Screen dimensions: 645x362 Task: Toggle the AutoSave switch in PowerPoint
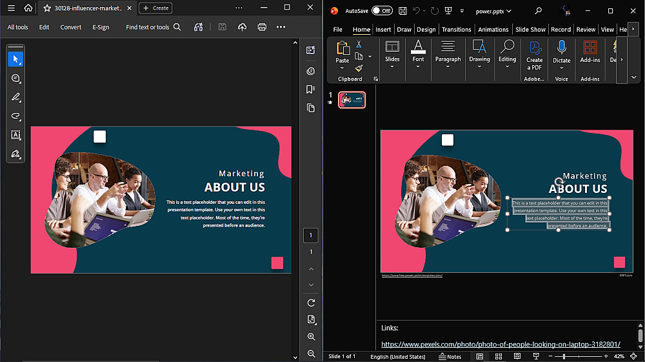click(x=382, y=11)
